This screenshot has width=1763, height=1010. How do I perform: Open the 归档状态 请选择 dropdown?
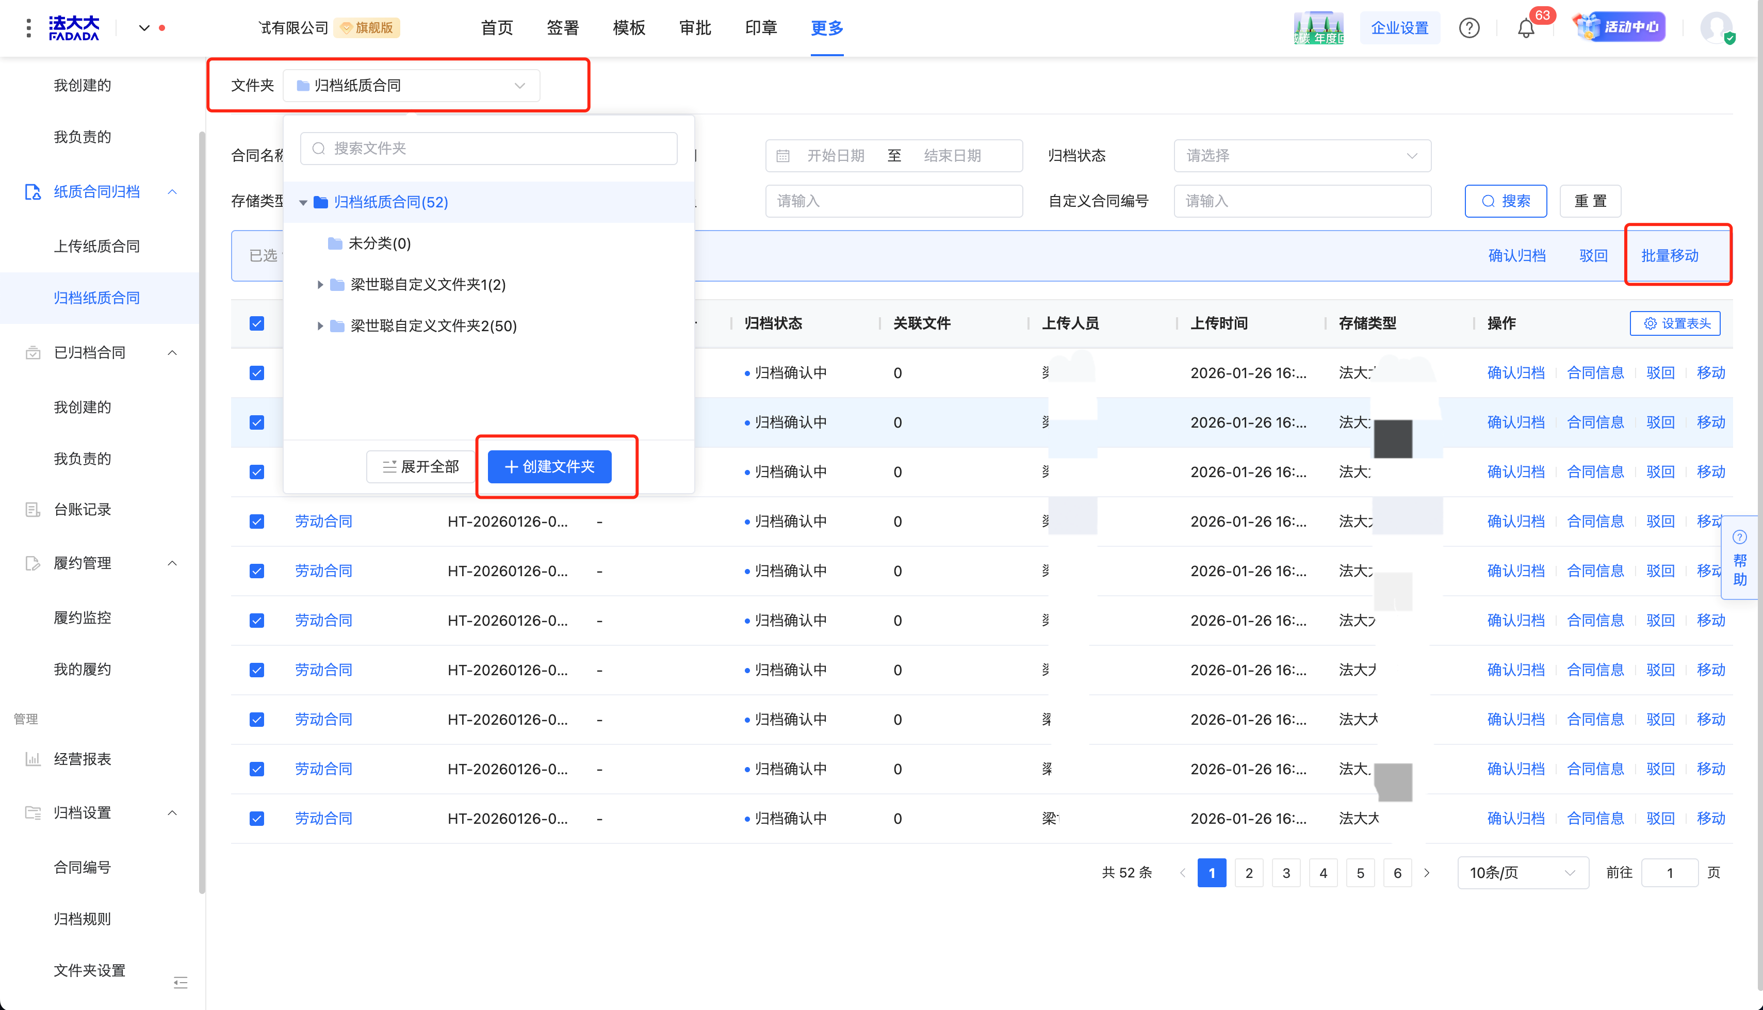click(x=1302, y=156)
